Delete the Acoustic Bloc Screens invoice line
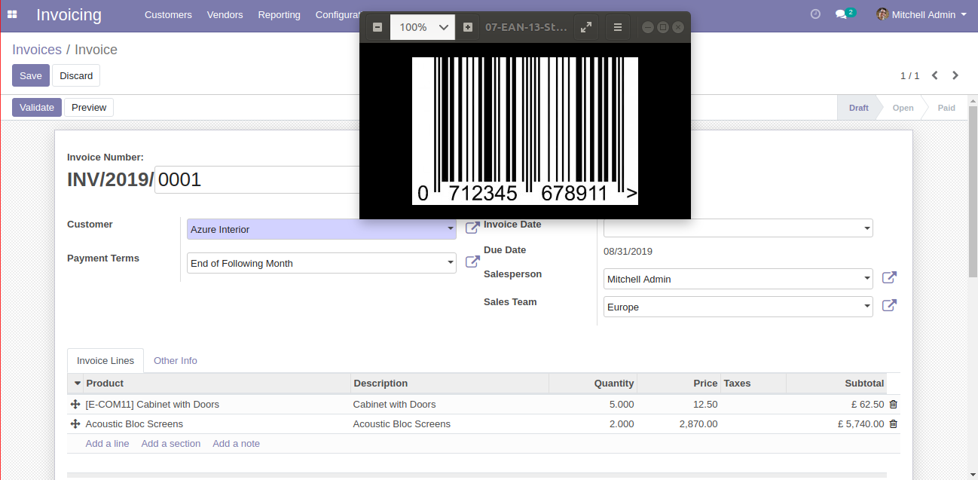 (x=894, y=424)
